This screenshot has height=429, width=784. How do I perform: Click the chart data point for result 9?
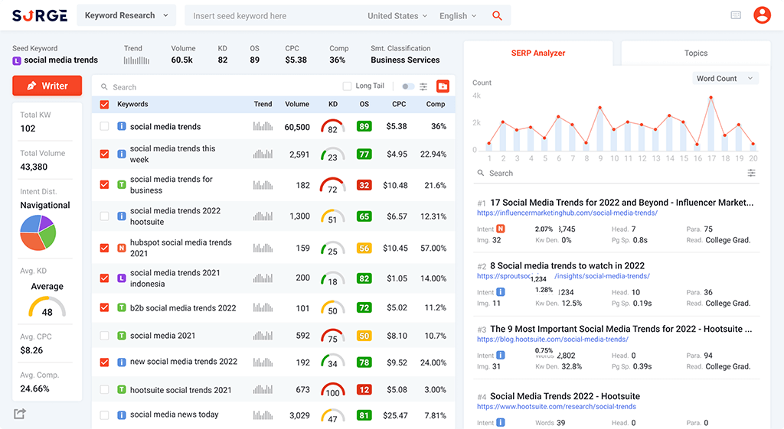click(x=599, y=107)
